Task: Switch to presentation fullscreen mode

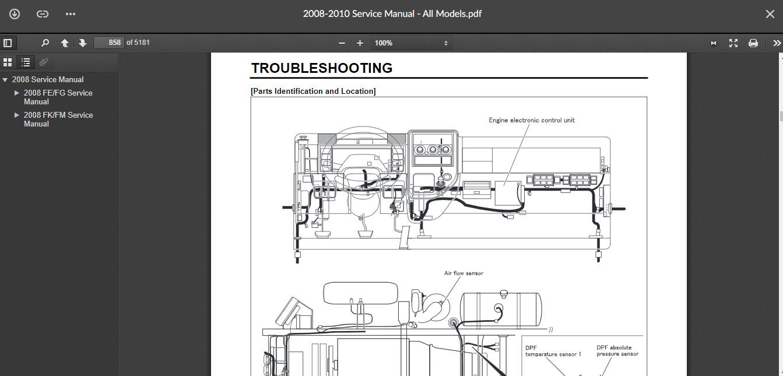Action: pyautogui.click(x=733, y=43)
